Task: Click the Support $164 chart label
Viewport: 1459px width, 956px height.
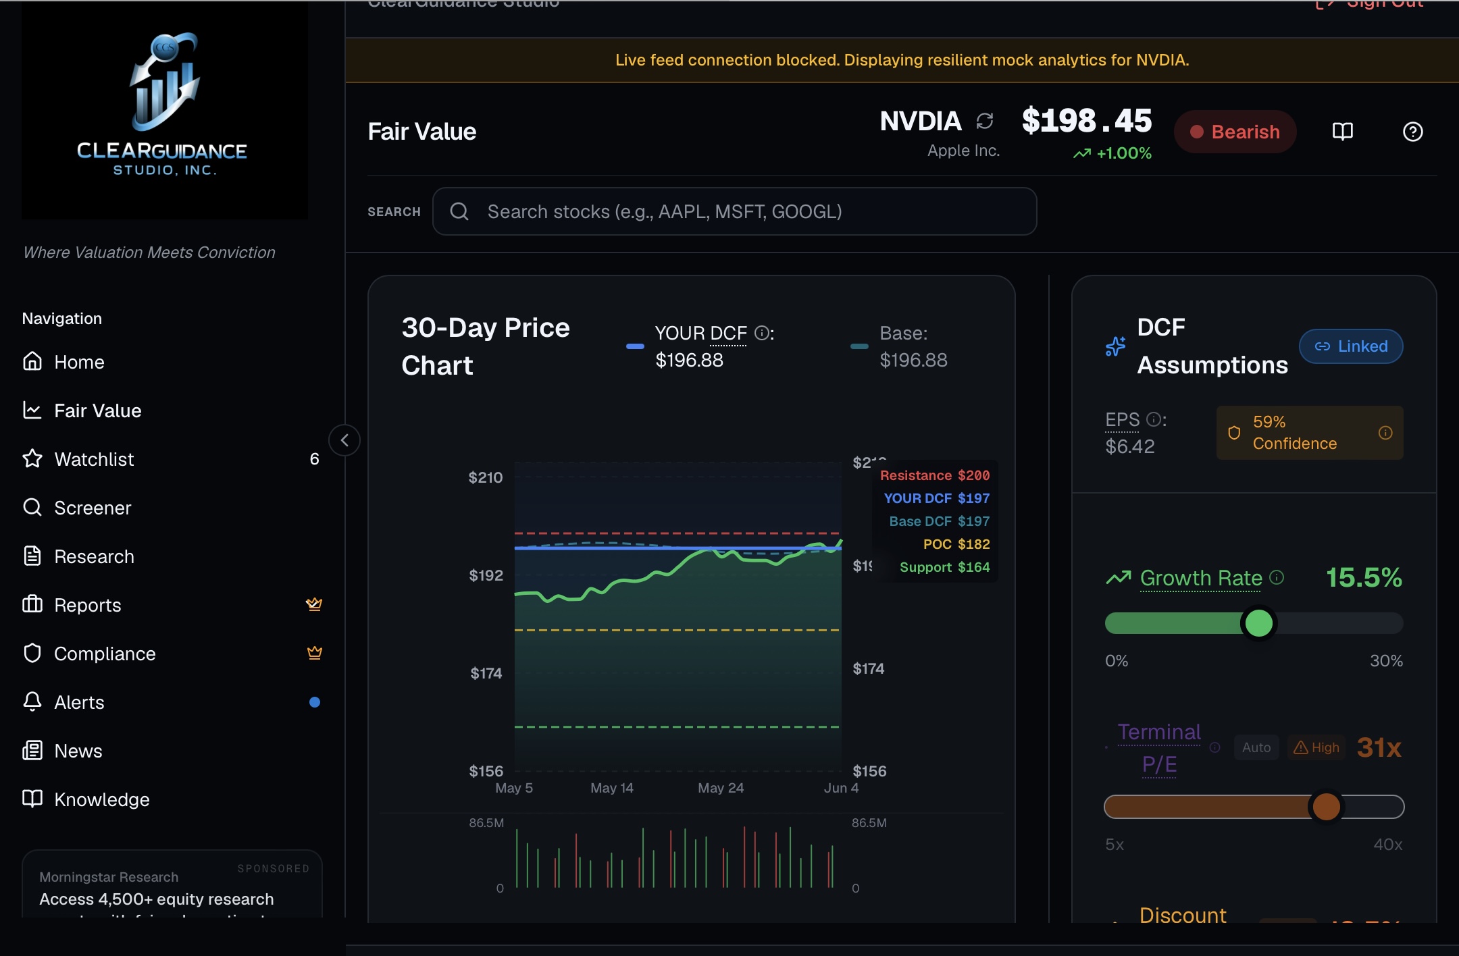Action: point(944,567)
